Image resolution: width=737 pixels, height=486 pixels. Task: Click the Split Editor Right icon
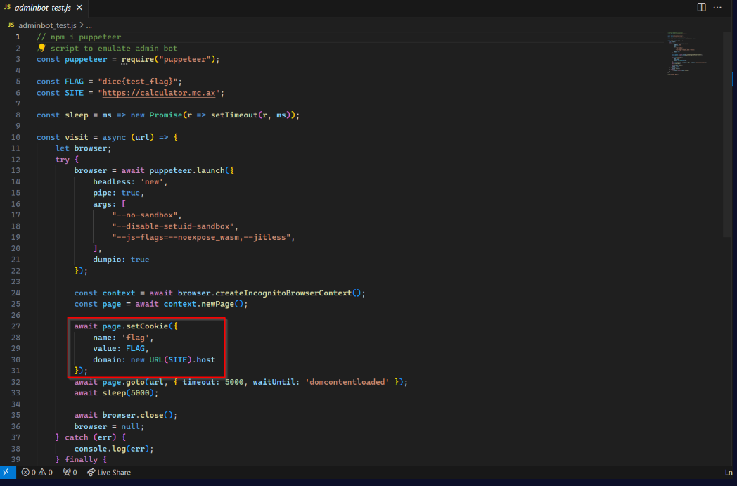701,7
